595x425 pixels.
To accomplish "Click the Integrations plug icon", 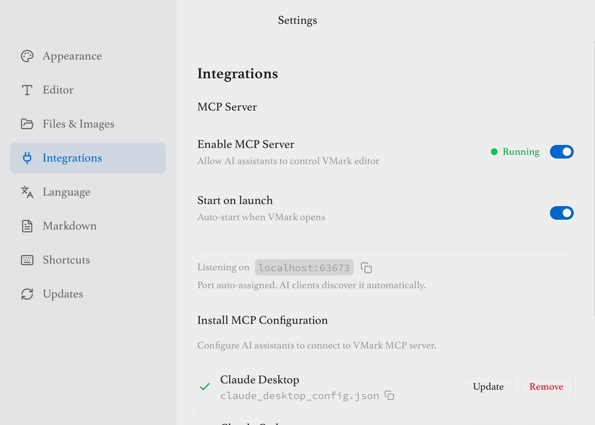I will (27, 158).
